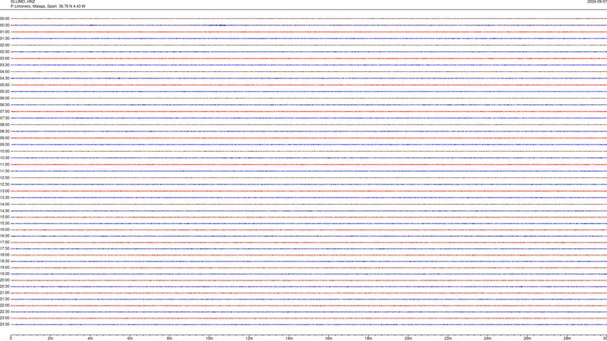The height and width of the screenshot is (341, 607).
Task: Click the 02:00 row label
Action: click(x=4, y=45)
